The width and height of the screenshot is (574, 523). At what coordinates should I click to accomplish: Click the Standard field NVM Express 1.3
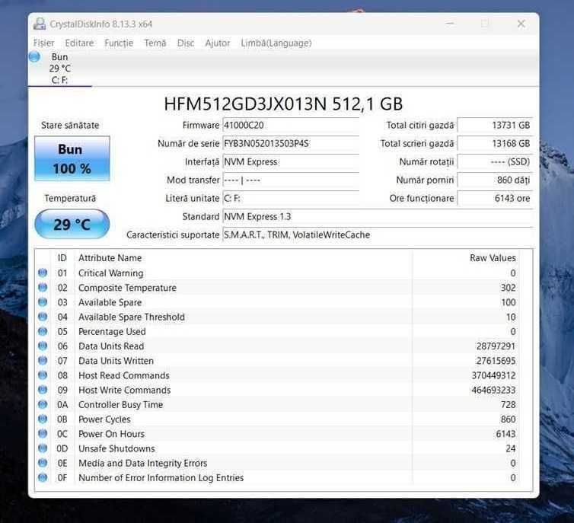click(378, 217)
